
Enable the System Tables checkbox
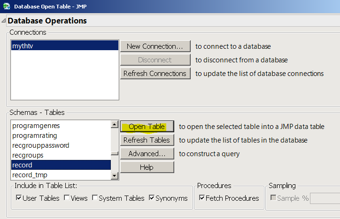click(95, 198)
